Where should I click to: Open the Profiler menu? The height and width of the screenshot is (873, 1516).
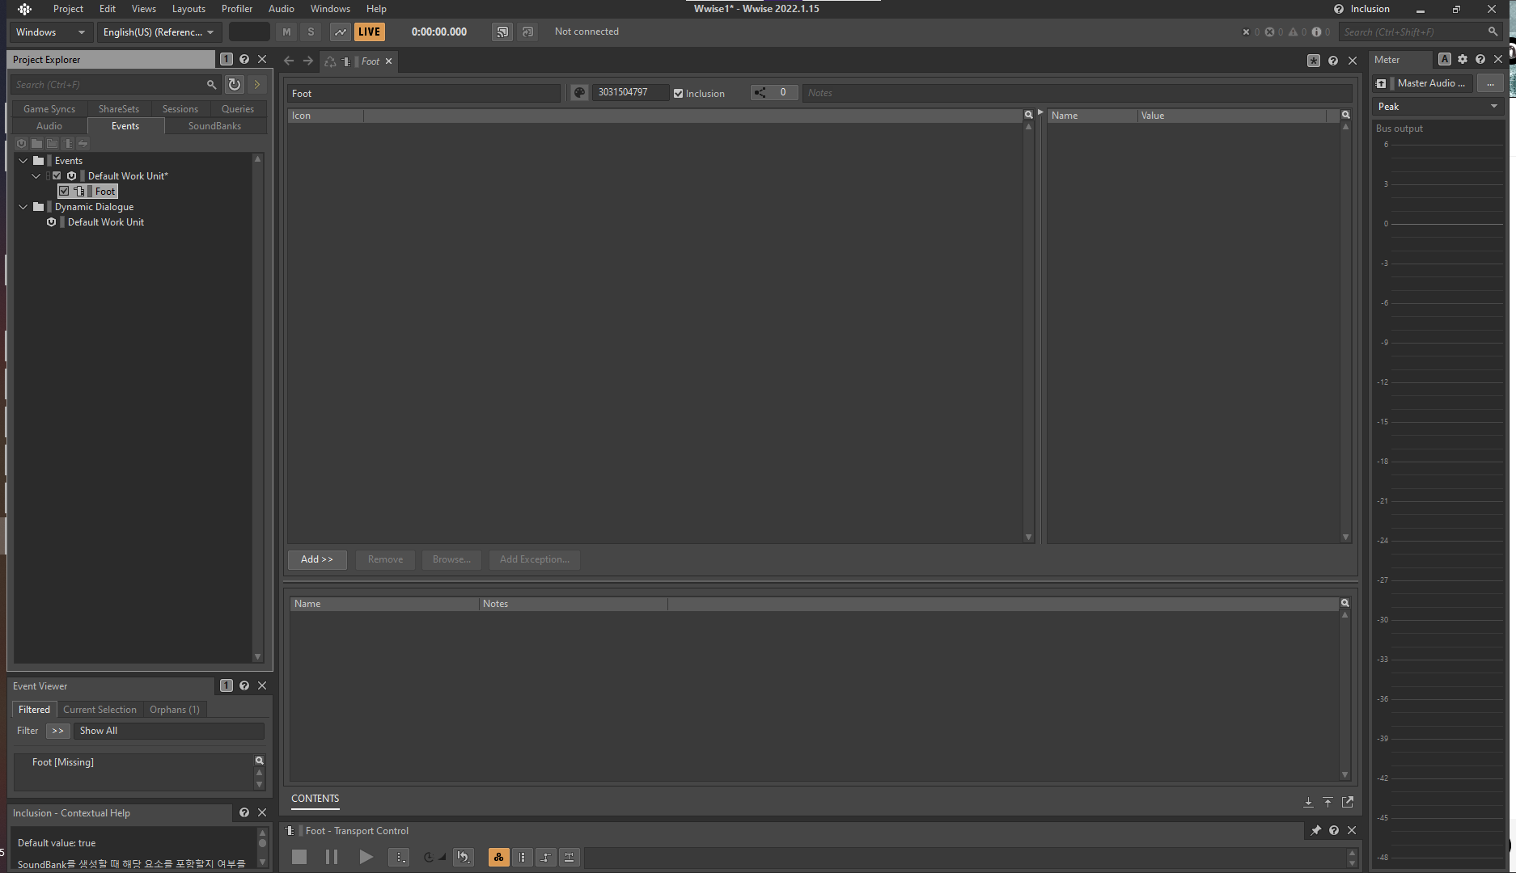coord(237,9)
